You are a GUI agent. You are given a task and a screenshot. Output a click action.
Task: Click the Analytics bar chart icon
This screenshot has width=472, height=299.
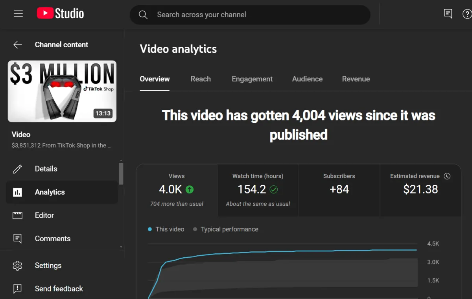coord(17,192)
